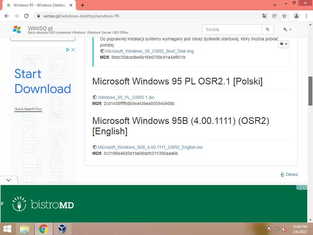
Task: Click the Start Download ad text
Action: [x=42, y=81]
